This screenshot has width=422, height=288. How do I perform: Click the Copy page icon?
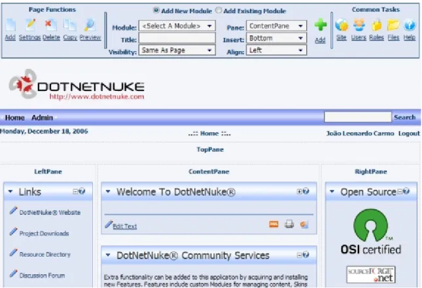(70, 25)
